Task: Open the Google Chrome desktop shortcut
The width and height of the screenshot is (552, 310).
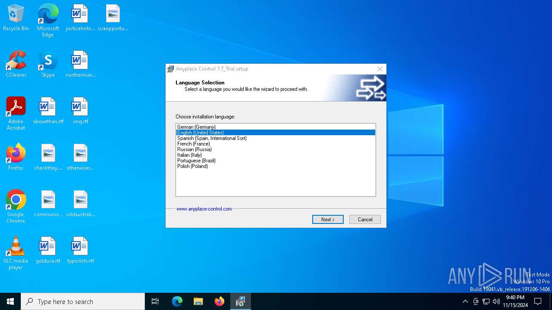Action: click(x=16, y=207)
